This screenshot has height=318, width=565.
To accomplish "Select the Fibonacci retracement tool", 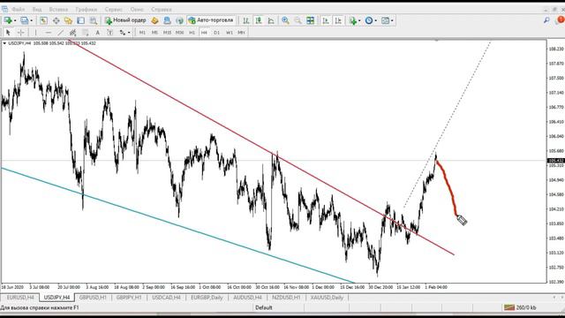I will pos(85,33).
